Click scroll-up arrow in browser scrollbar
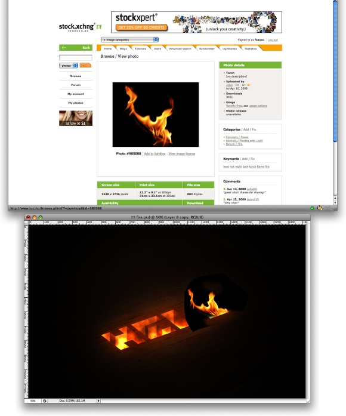Image resolution: width=346 pixels, height=416 pixels. [335, 198]
